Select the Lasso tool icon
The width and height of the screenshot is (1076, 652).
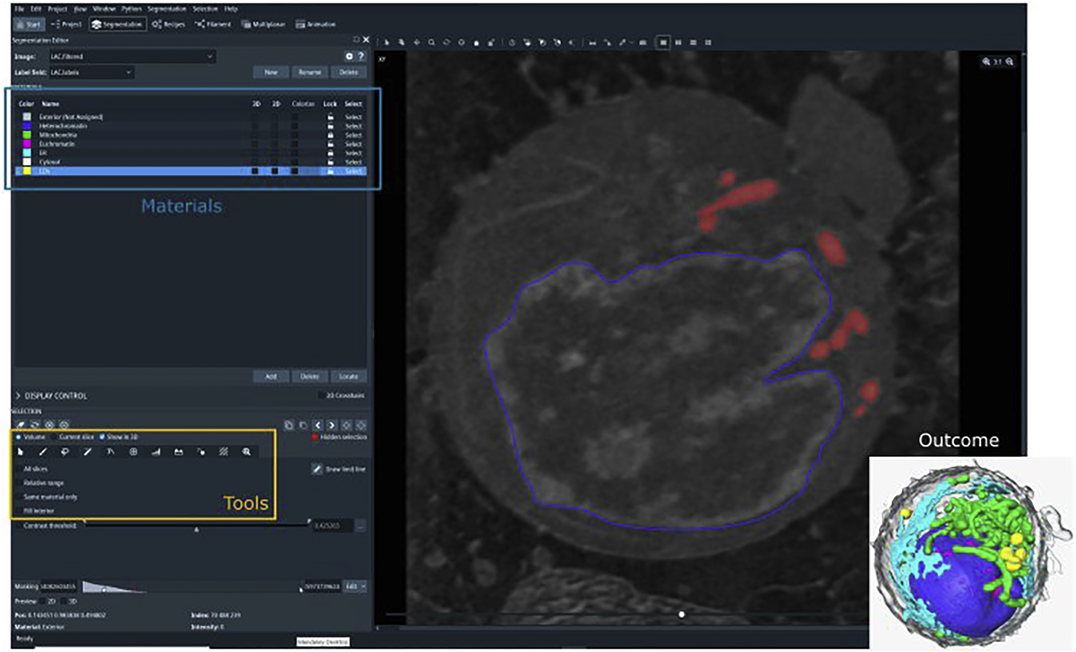pos(64,451)
